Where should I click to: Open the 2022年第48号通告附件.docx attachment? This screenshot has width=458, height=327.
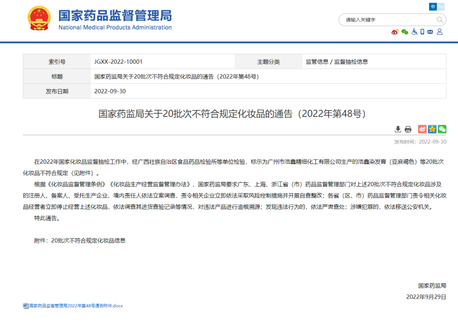74,305
